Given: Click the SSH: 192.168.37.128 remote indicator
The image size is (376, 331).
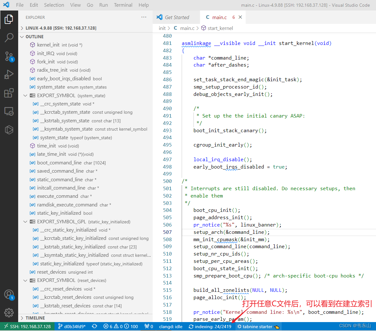Looking at the screenshot, I should click(x=28, y=327).
